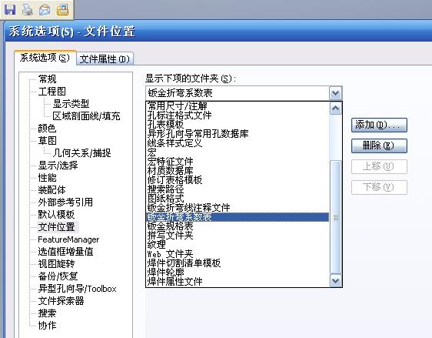Open the 显示下项的文件夹 dropdown arrow
The width and height of the screenshot is (432, 338).
click(x=335, y=93)
